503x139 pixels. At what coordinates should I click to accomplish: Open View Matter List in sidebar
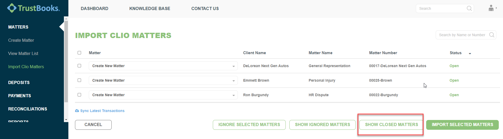[23, 54]
